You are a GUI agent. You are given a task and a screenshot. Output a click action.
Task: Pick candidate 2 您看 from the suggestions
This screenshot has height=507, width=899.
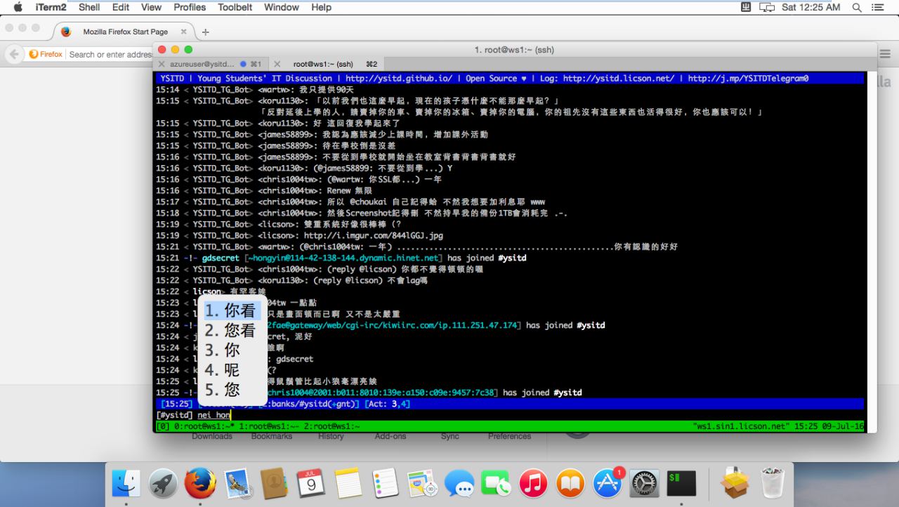pyautogui.click(x=232, y=330)
